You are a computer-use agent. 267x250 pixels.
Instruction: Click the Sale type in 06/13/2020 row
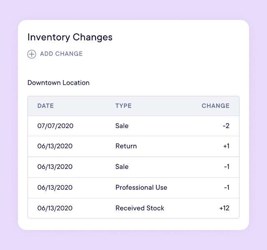(x=122, y=167)
